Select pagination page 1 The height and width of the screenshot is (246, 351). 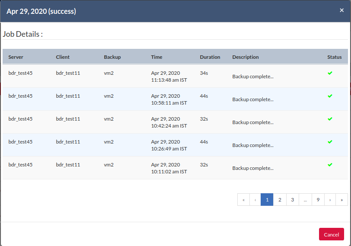pyautogui.click(x=267, y=200)
